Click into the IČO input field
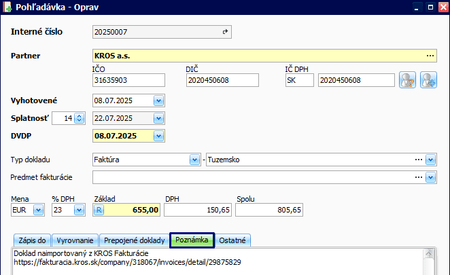This screenshot has height=275, width=450. pos(128,80)
